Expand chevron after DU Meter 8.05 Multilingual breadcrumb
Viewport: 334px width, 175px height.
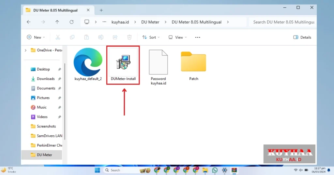(228, 22)
